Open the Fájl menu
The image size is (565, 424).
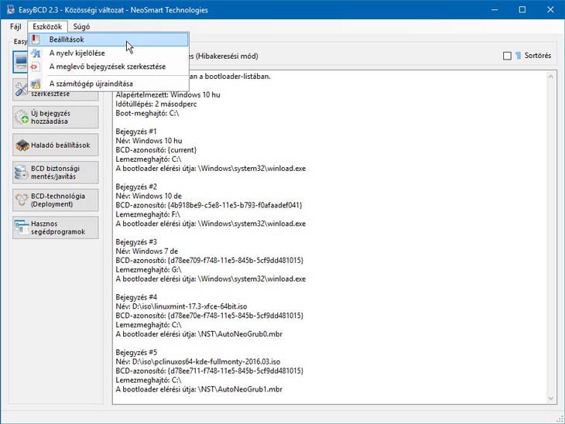tap(15, 26)
